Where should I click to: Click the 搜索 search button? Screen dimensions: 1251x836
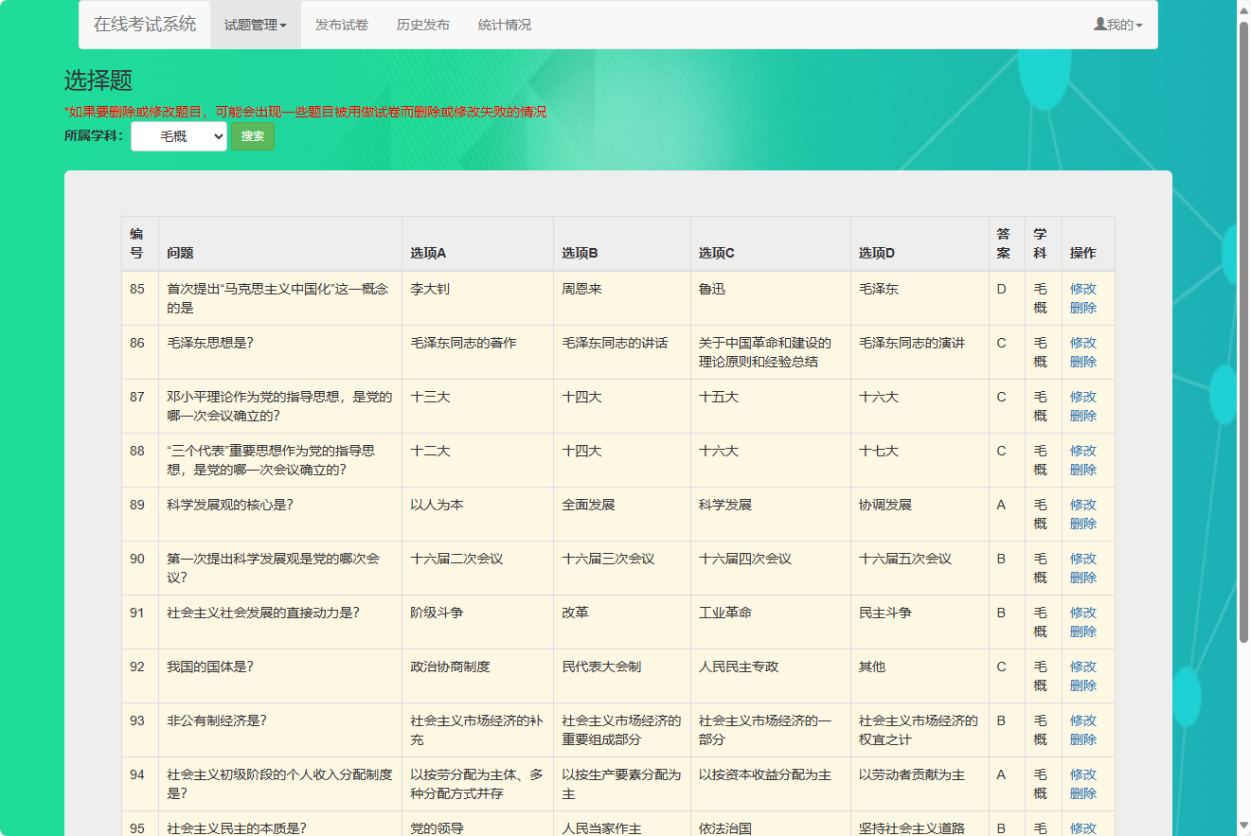pos(252,136)
